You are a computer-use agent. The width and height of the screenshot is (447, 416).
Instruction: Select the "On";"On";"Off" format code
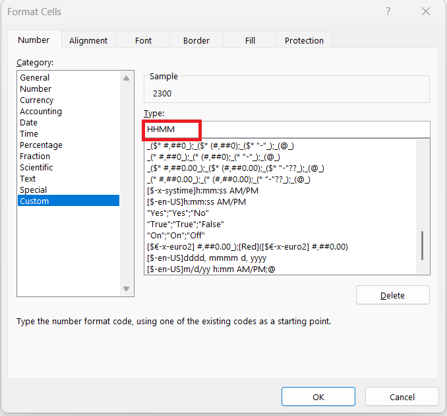pos(280,236)
